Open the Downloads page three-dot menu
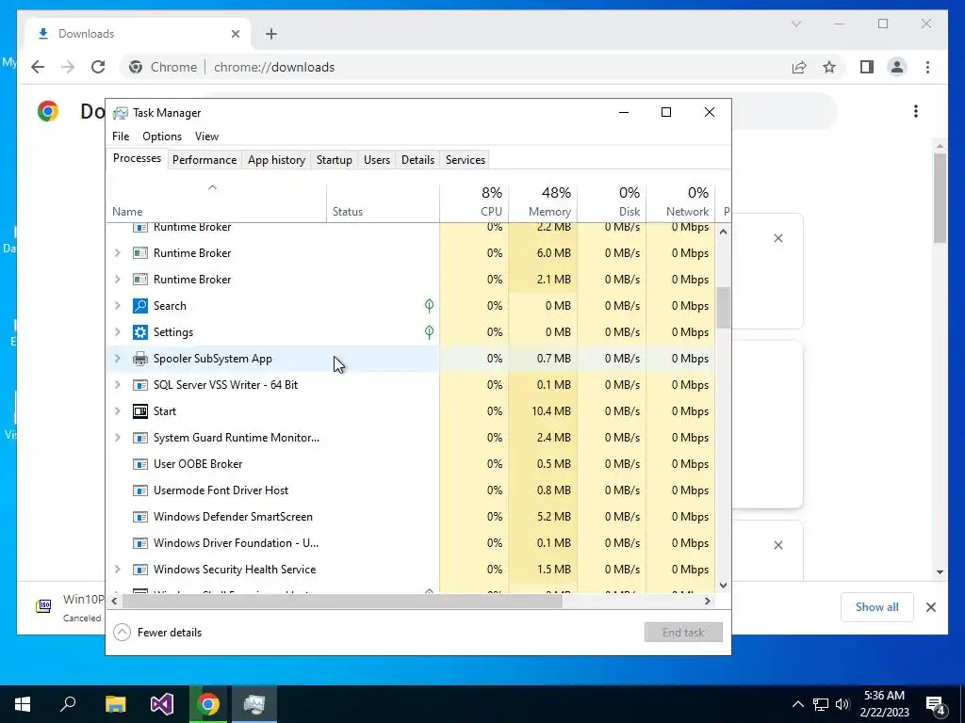Screen dimensions: 965x723 pyautogui.click(x=916, y=111)
